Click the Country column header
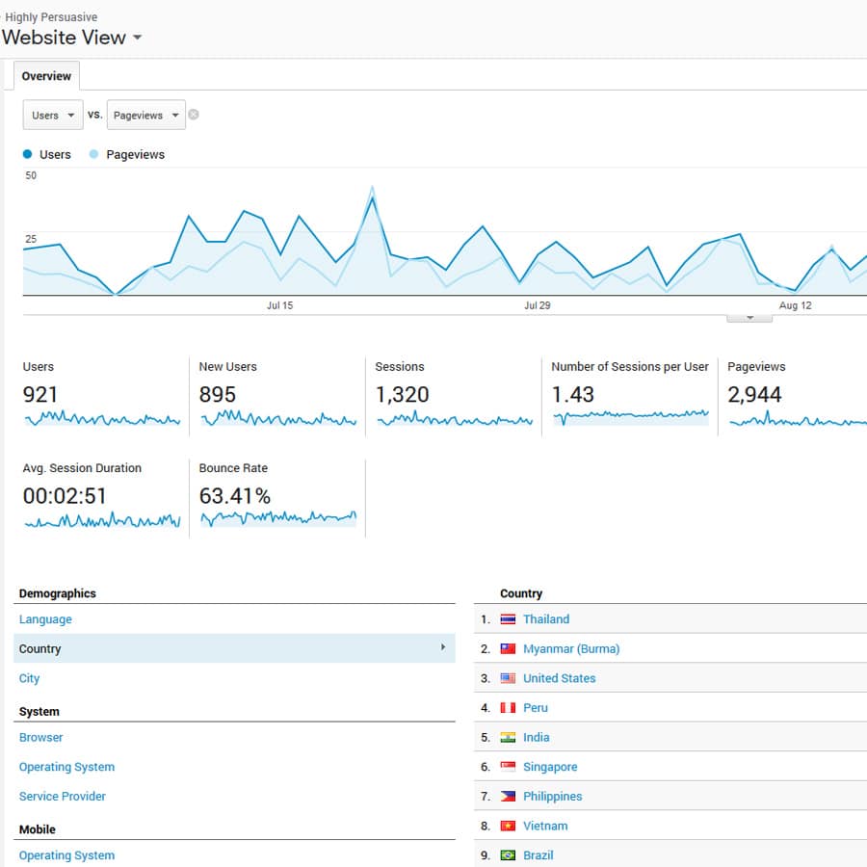 point(521,593)
